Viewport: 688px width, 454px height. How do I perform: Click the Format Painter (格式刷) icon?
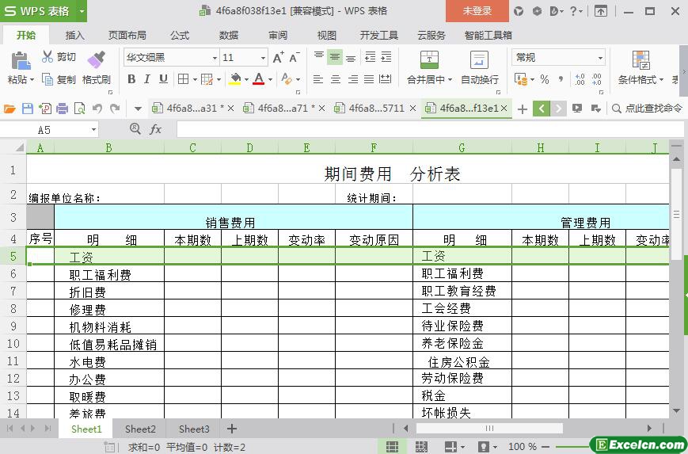coord(95,60)
